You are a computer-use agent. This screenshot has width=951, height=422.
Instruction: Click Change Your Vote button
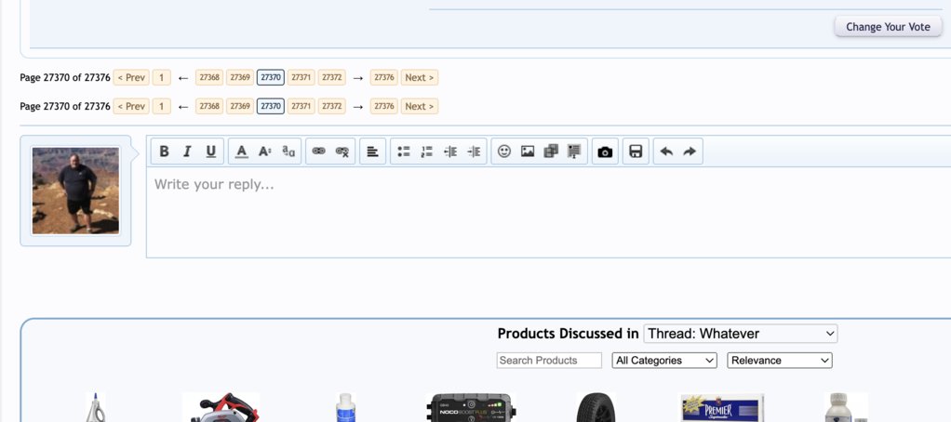[x=888, y=27]
